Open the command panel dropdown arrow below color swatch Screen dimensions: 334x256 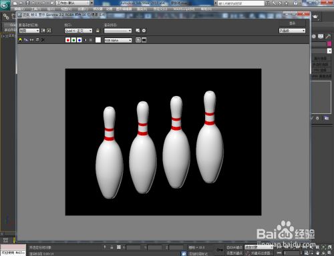point(329,51)
